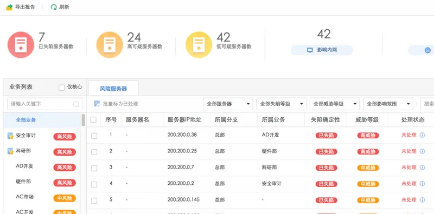Click the red 已失陷服务器数 server icon
The image size is (434, 214).
click(21, 45)
